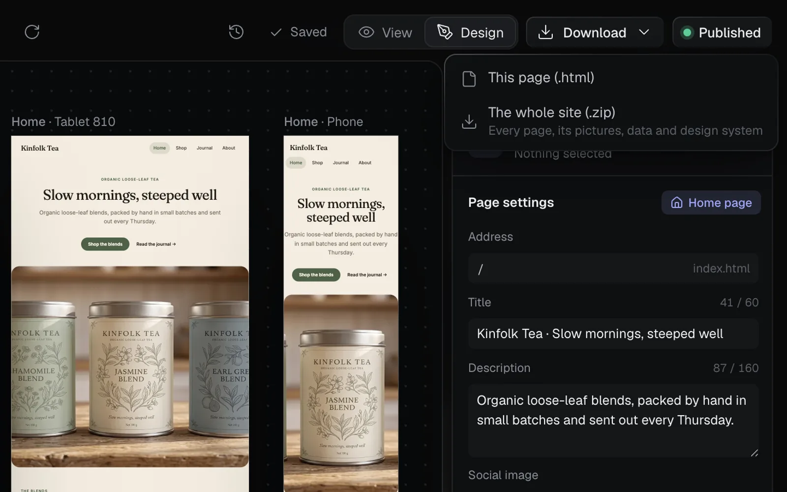
Task: Click Home pill in the tablet preview nav
Action: (x=159, y=148)
